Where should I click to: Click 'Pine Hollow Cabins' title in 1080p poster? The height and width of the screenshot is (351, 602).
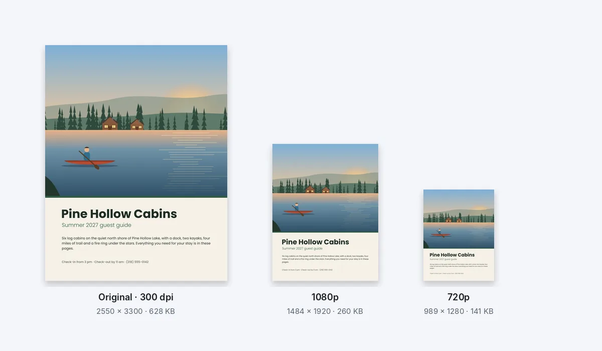tap(316, 242)
